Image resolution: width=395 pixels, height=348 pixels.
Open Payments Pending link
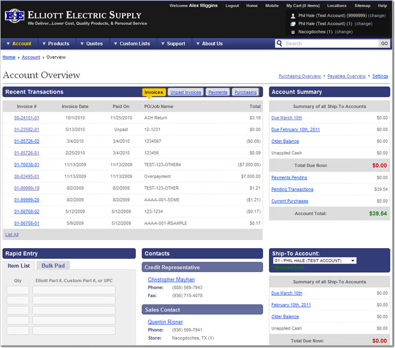(x=289, y=177)
